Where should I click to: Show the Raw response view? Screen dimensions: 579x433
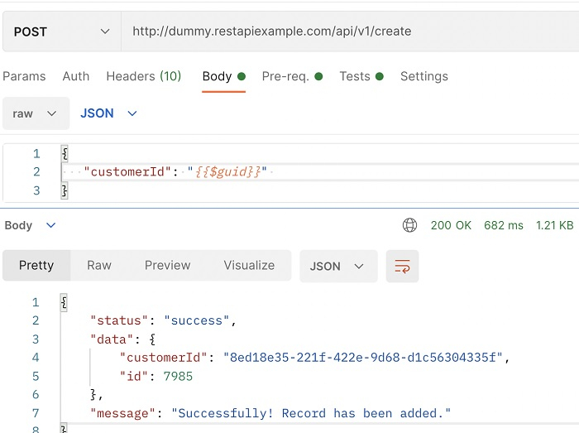[99, 266]
